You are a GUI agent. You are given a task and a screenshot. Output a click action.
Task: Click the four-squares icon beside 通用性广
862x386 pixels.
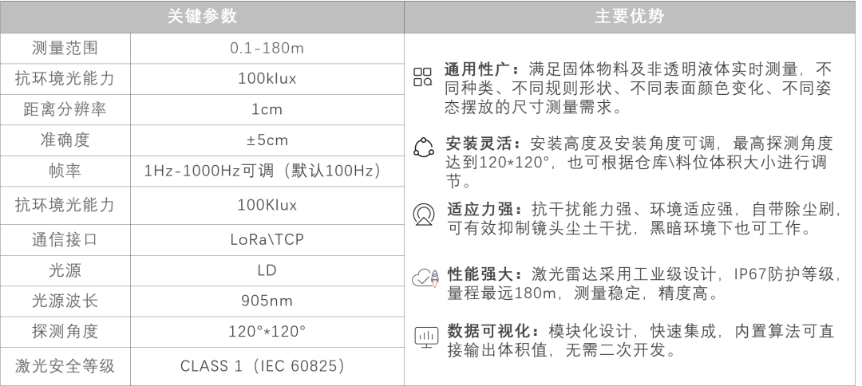tap(423, 77)
